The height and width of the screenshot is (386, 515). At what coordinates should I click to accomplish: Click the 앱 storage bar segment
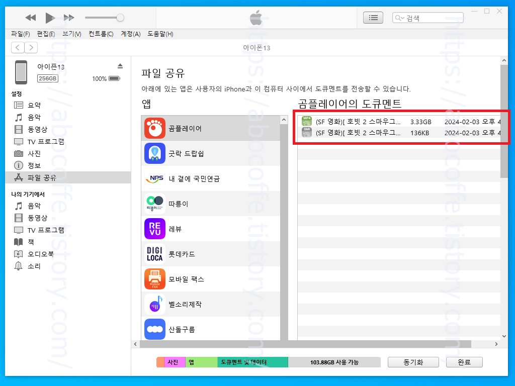201,362
